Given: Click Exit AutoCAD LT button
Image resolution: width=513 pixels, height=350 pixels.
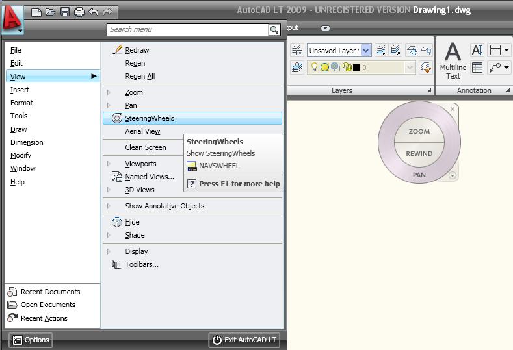Looking at the screenshot, I should pos(244,340).
